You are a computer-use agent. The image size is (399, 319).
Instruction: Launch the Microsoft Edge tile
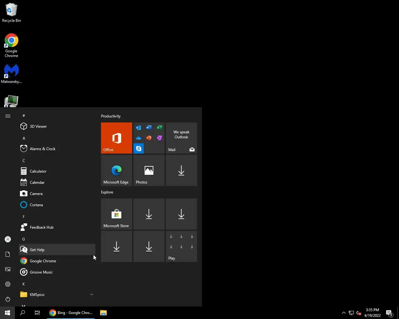pyautogui.click(x=117, y=170)
